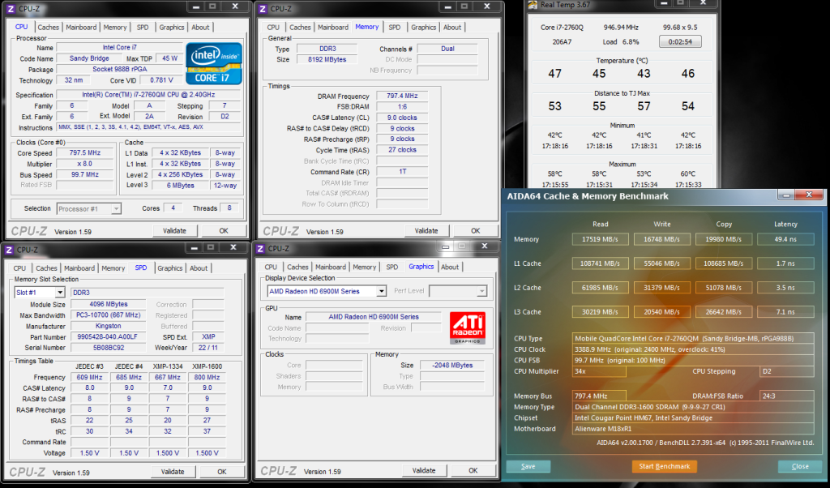This screenshot has height=488, width=830.
Task: Click the ATI Radeon Graphics logo
Action: 468,327
